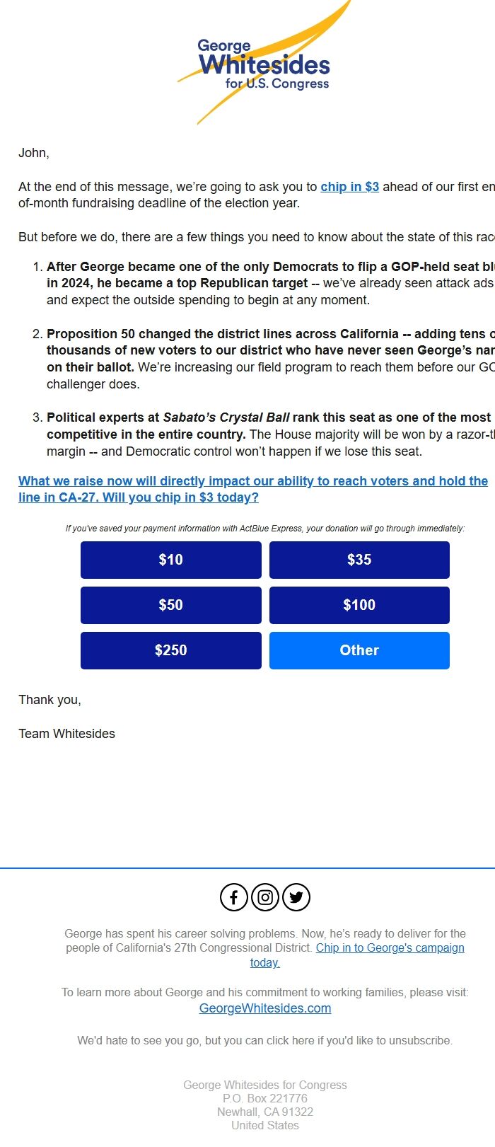
Task: Select the $250 donation button
Action: 170,650
